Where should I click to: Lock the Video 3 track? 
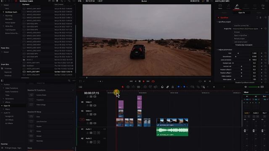tap(87, 105)
